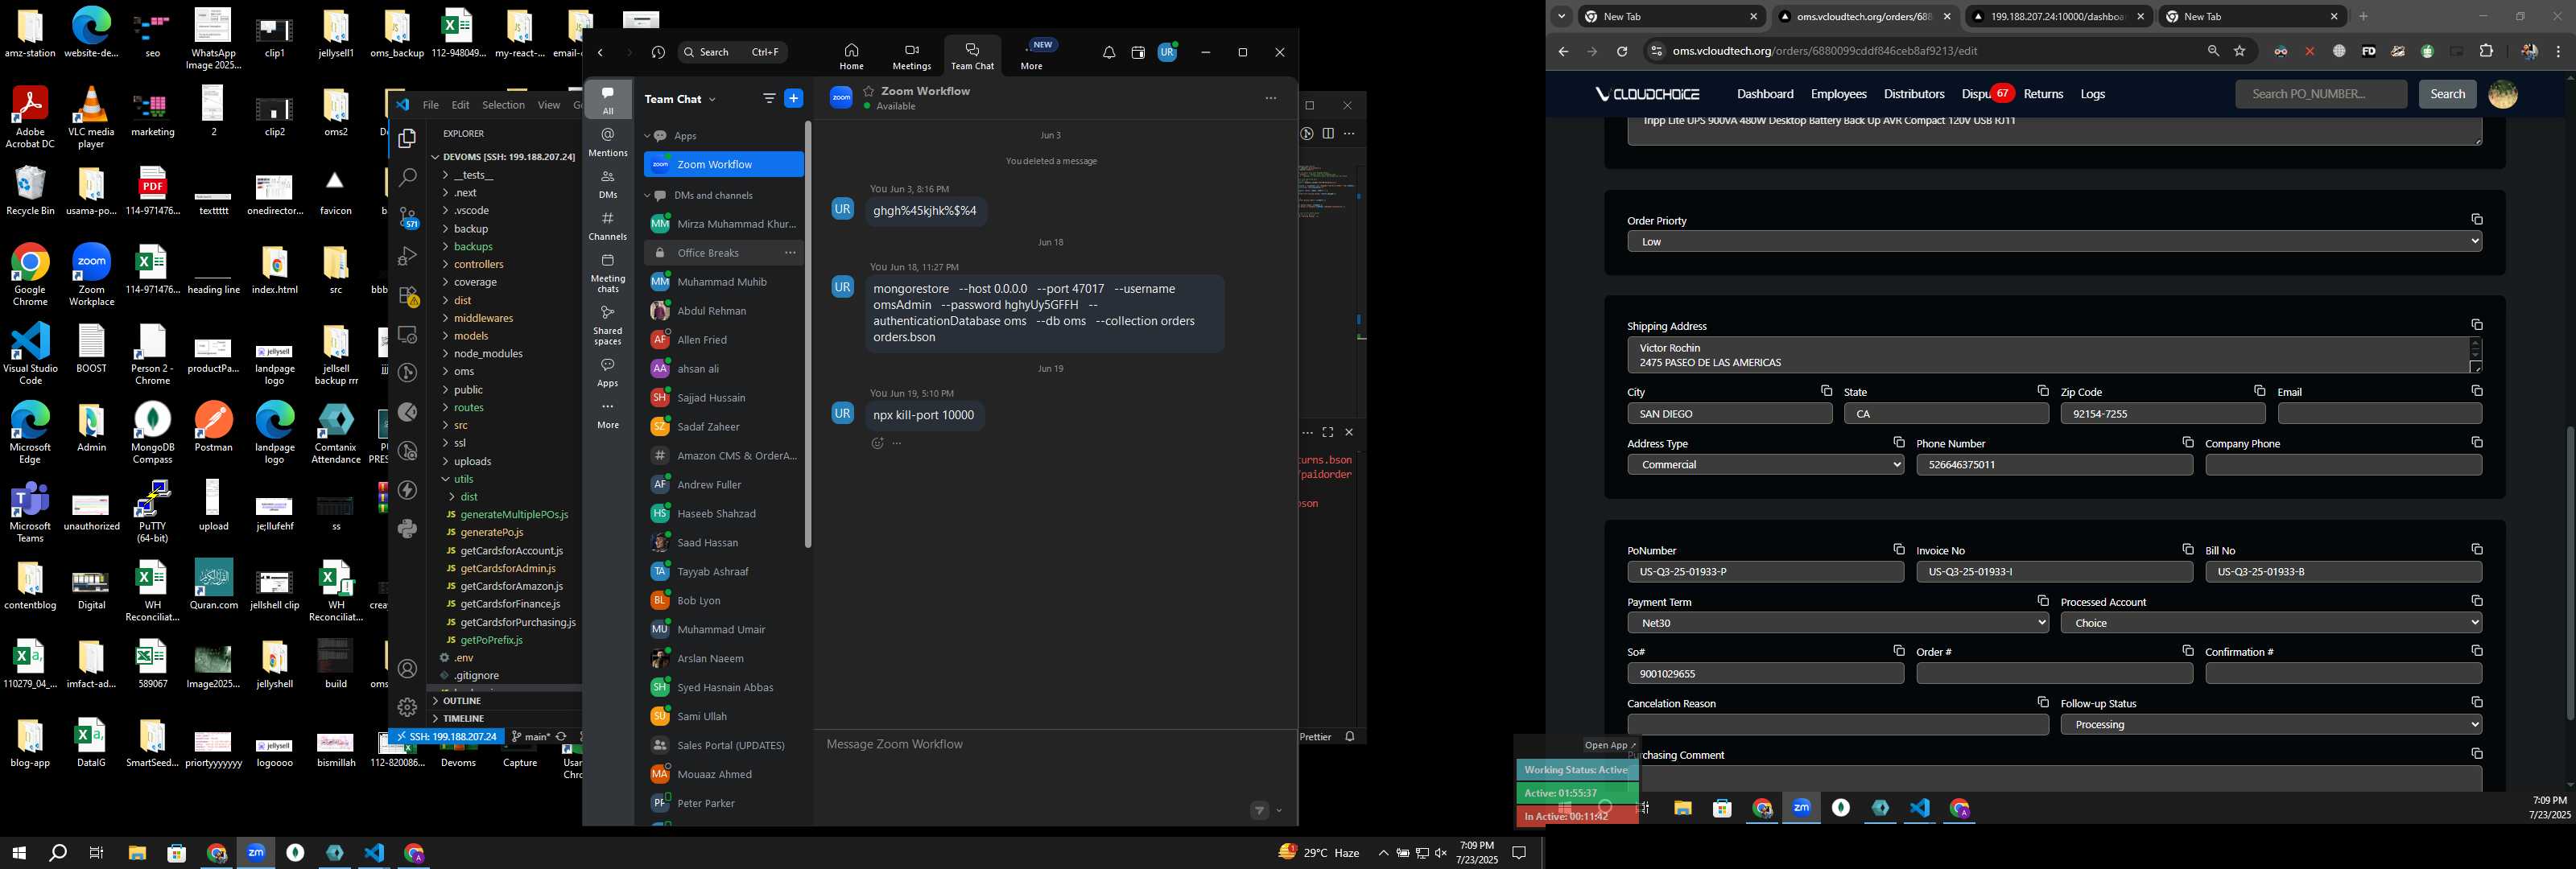Click the Team Chat filter icon

click(769, 98)
